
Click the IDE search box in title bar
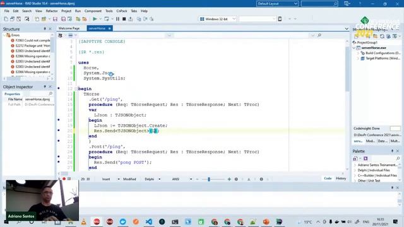tap(319, 4)
